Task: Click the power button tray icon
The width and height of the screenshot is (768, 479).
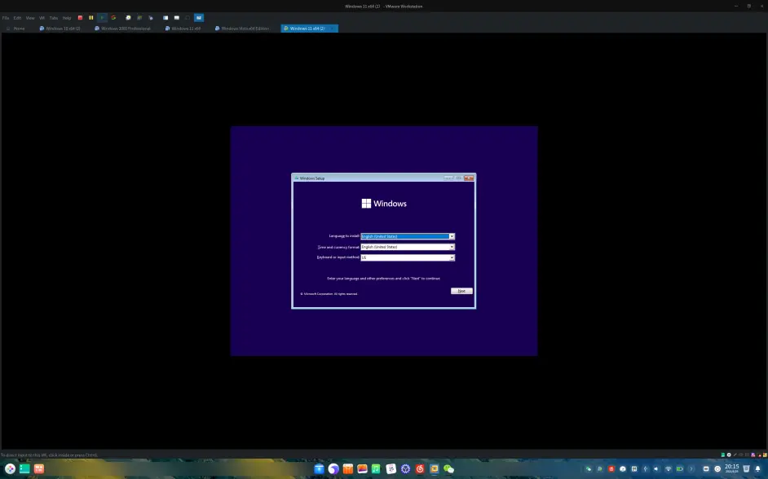Action: pyautogui.click(x=717, y=468)
